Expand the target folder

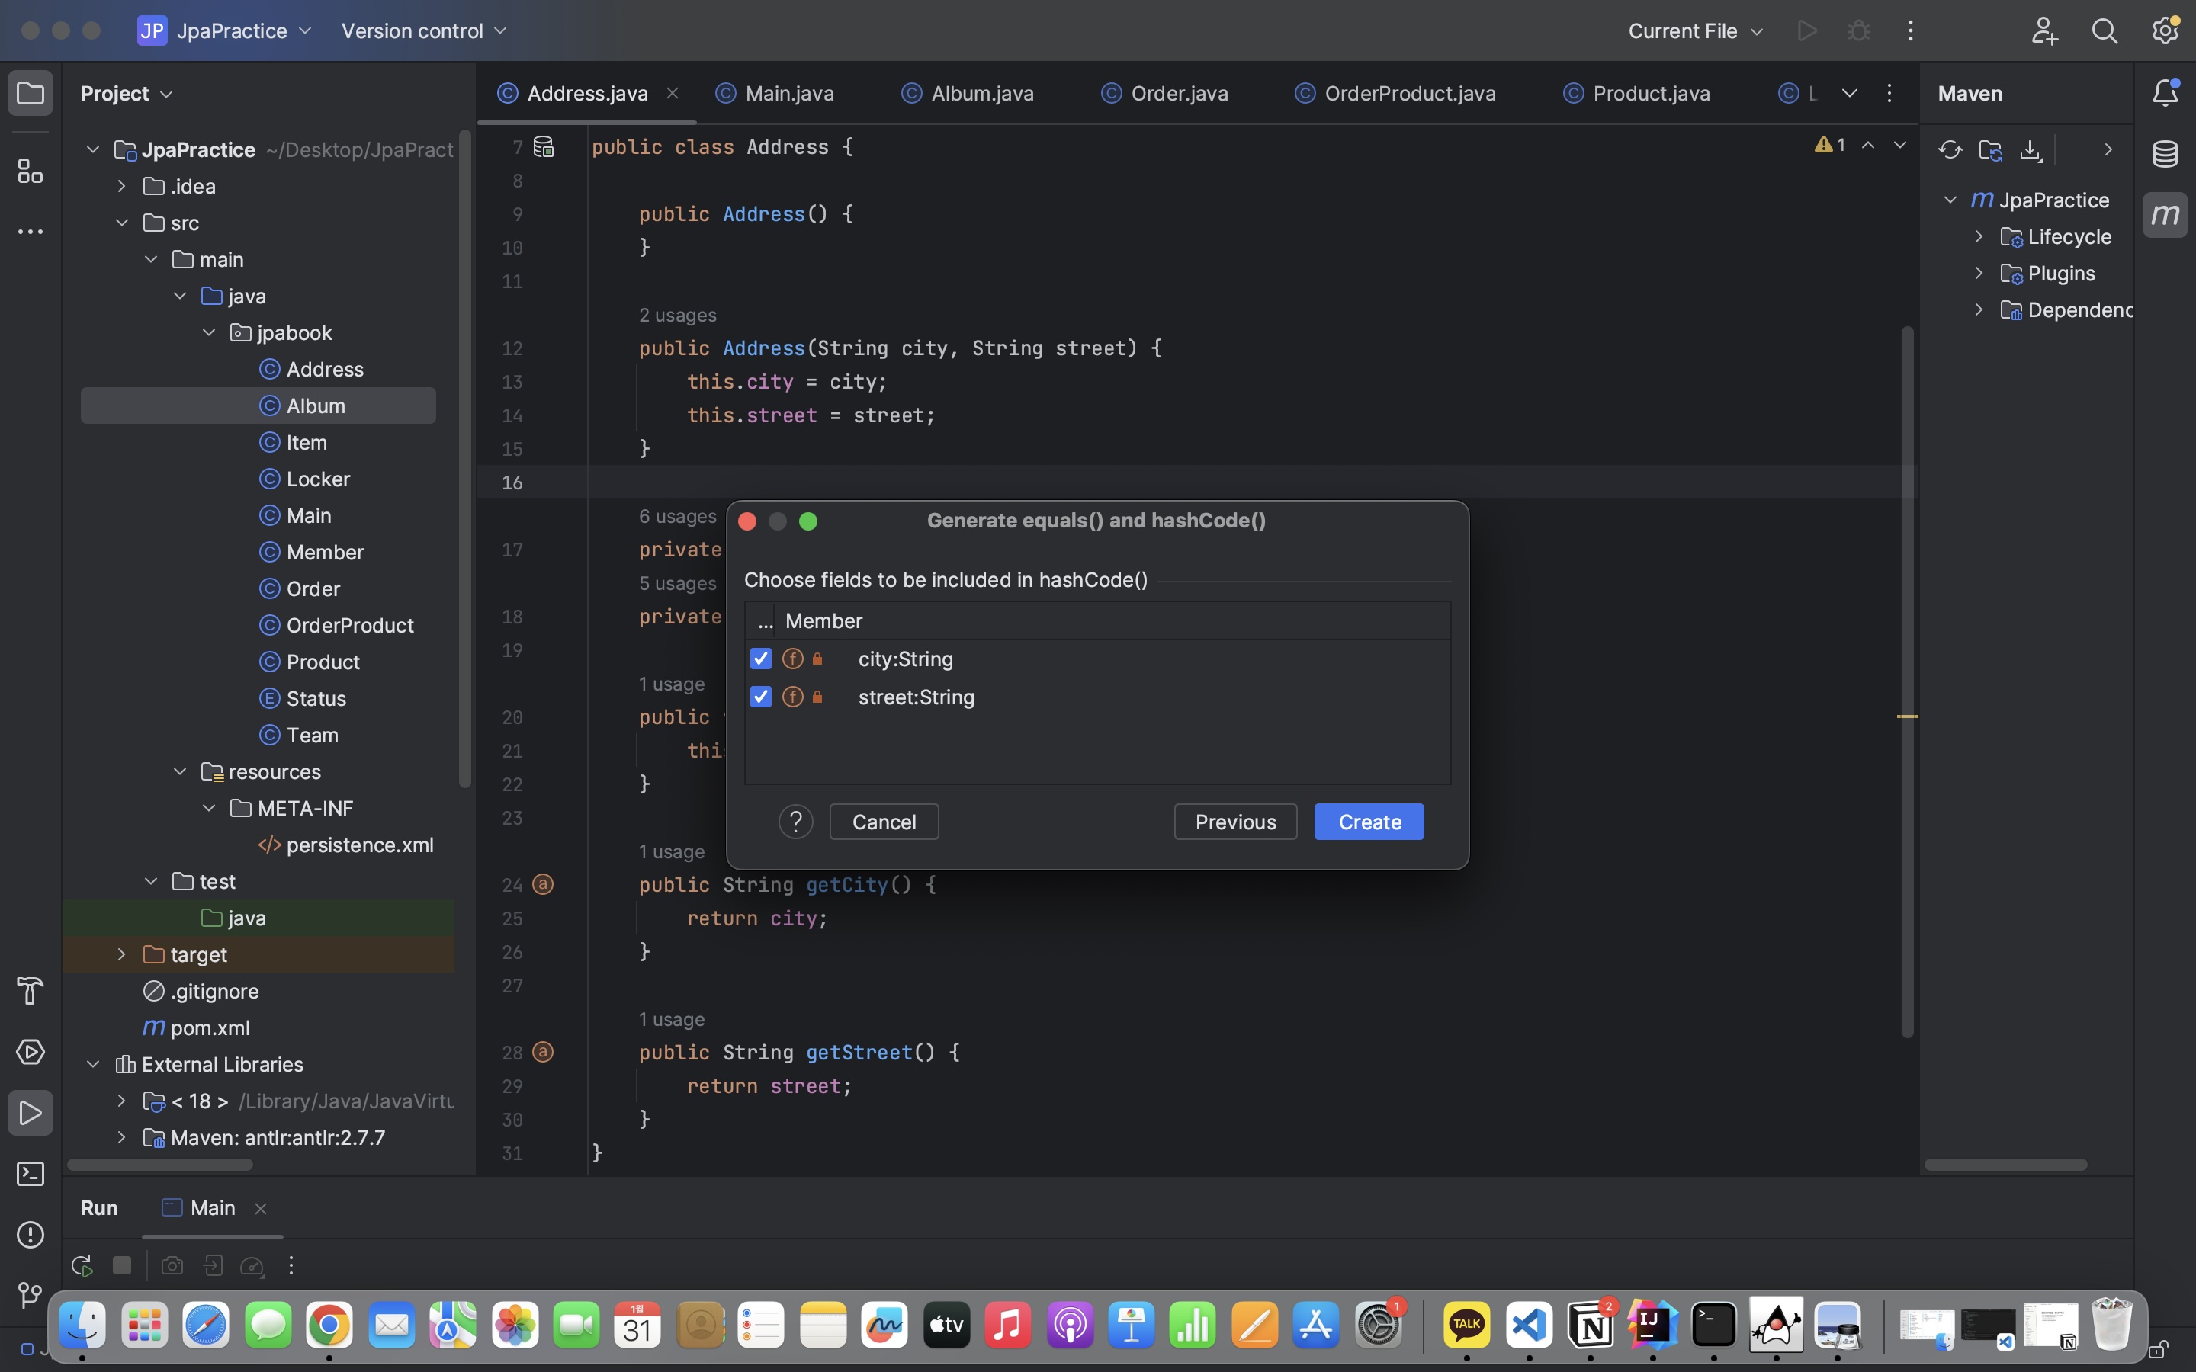pos(121,954)
